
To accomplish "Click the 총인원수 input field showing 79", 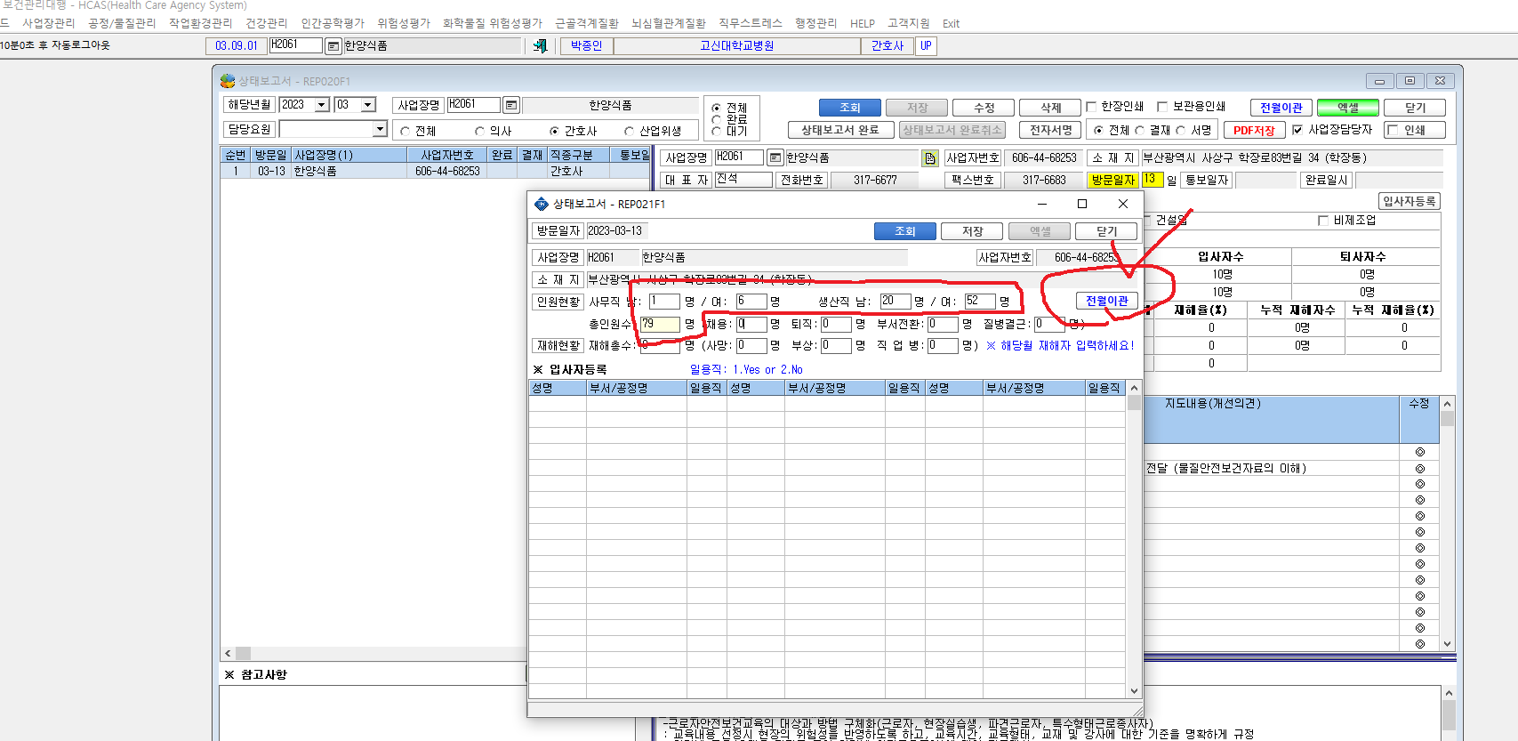I will [x=661, y=325].
